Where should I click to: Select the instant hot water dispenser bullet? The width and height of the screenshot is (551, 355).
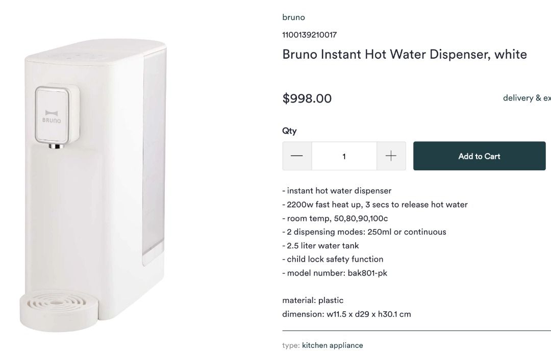tap(336, 190)
